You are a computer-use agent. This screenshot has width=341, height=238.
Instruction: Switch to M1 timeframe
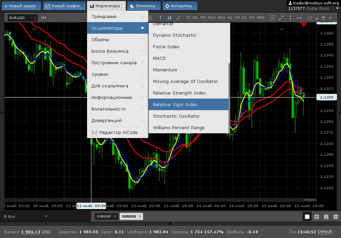click(195, 18)
